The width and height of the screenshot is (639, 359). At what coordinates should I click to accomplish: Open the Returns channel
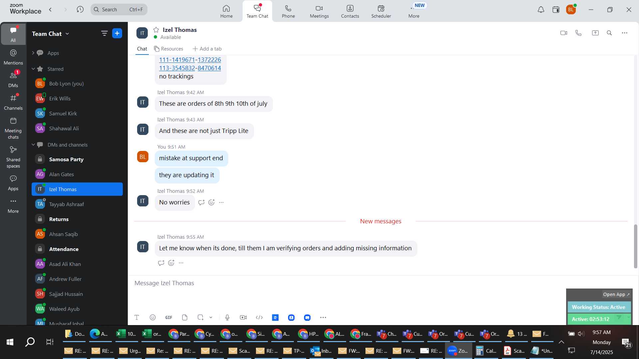pos(77,219)
